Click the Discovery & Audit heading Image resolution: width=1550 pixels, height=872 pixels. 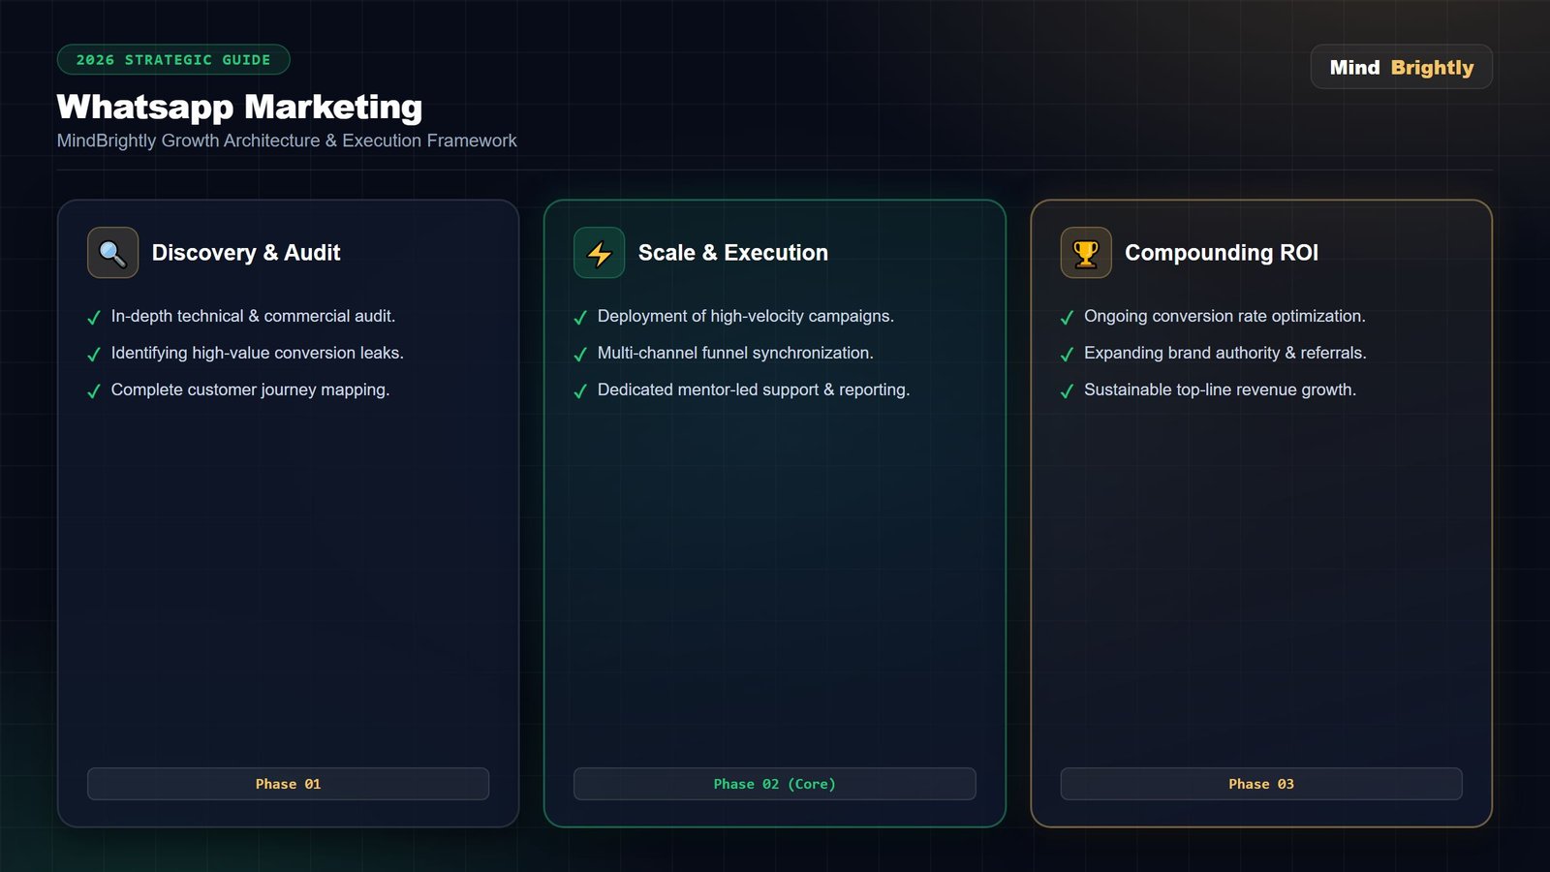pos(246,253)
